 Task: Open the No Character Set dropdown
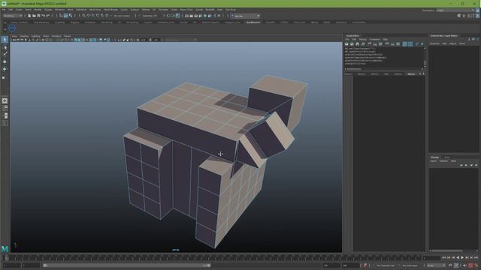coord(386,265)
